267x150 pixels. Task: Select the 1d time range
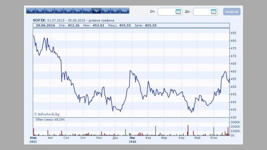click(x=31, y=11)
